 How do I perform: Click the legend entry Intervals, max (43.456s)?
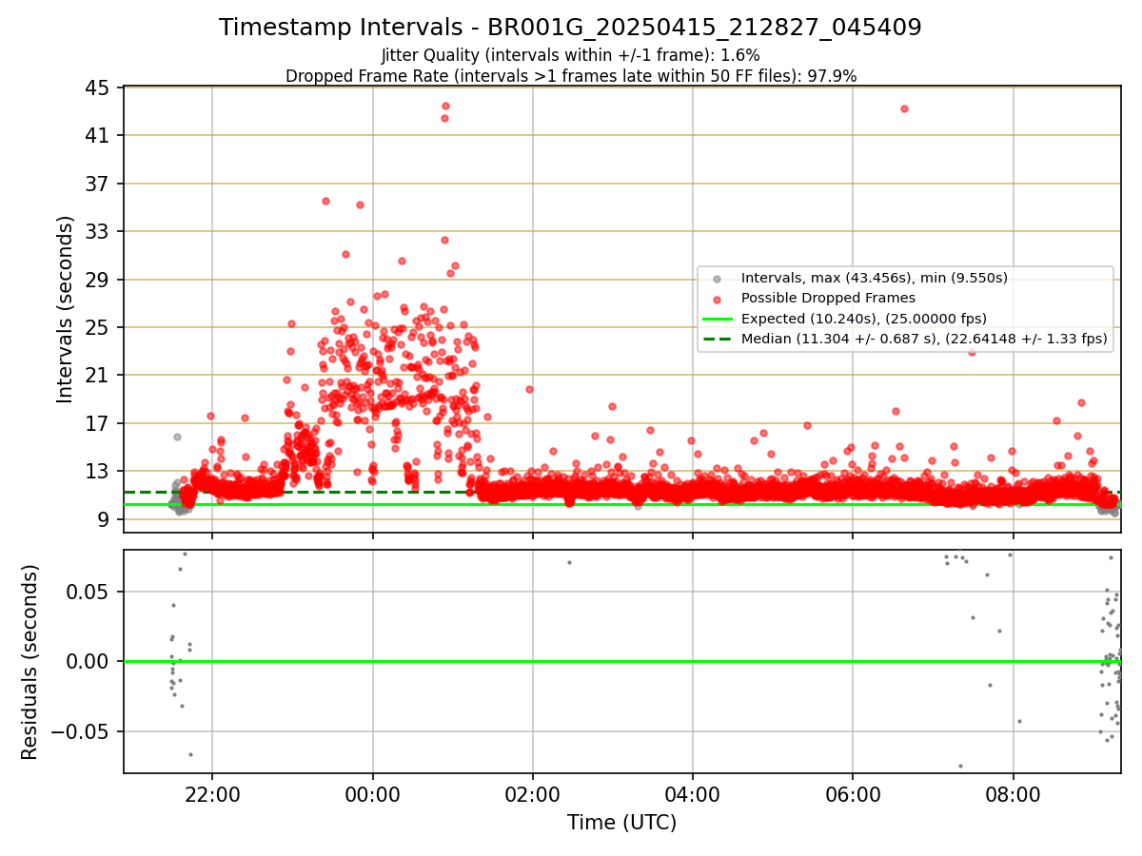pyautogui.click(x=874, y=278)
